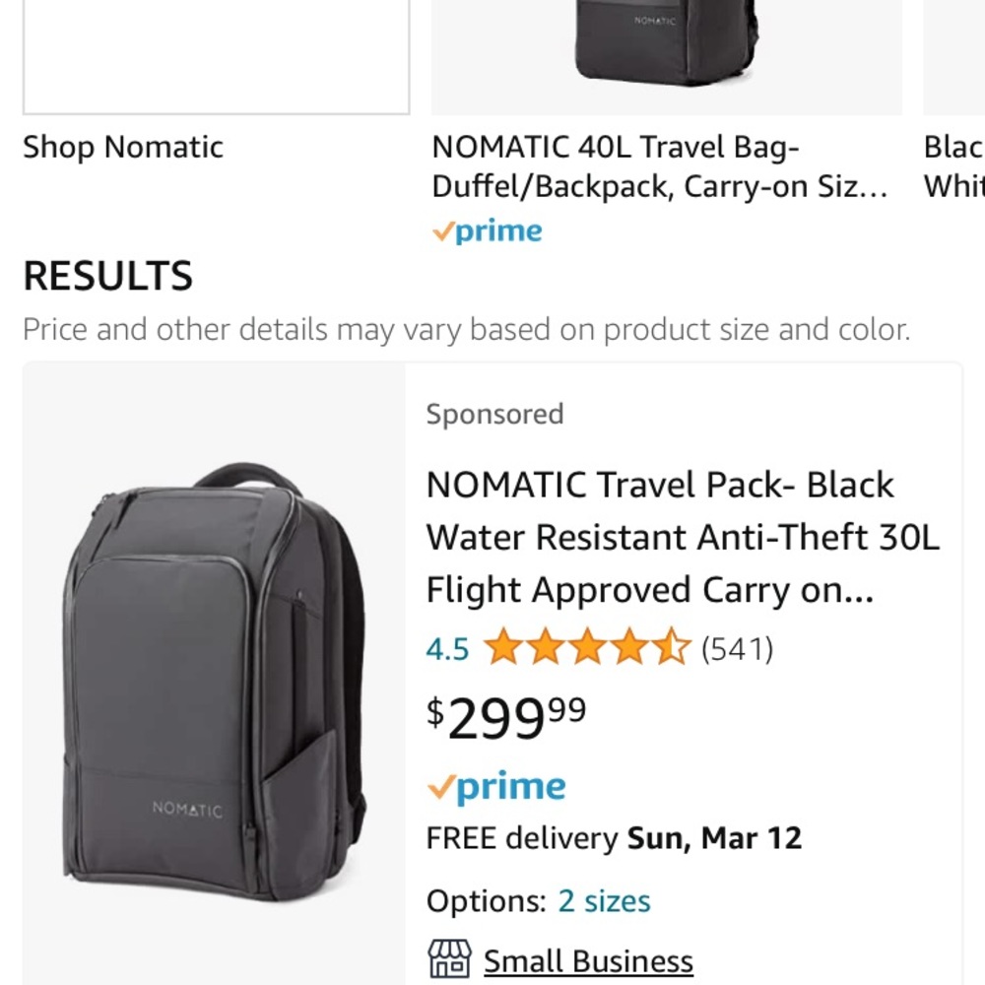Expand the truncated 40L Travel Bag title

tap(660, 167)
